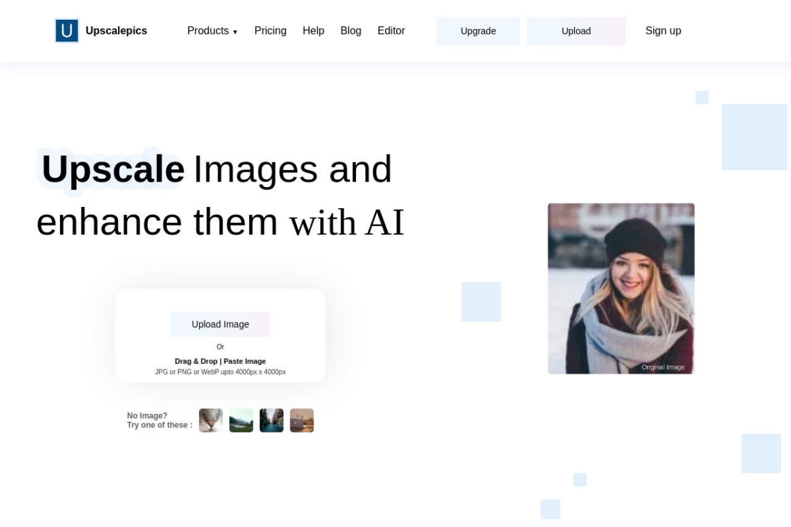Click the "Drag & Drop | Paste Image" text

[x=220, y=361]
